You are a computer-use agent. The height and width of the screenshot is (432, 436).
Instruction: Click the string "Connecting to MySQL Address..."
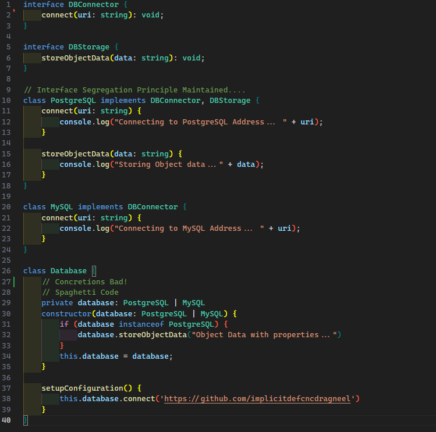[189, 229]
